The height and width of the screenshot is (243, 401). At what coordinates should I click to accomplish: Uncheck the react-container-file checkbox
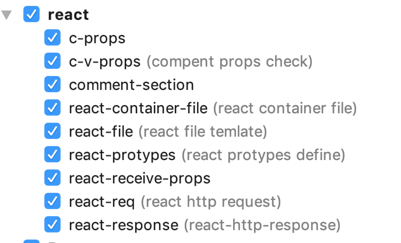52,107
